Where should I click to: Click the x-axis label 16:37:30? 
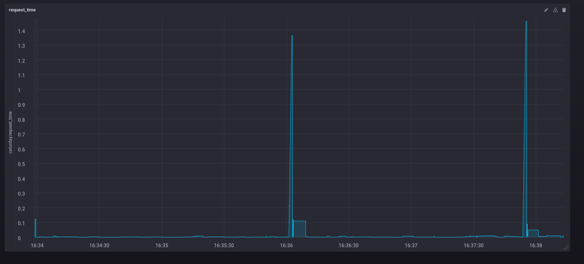[474, 245]
